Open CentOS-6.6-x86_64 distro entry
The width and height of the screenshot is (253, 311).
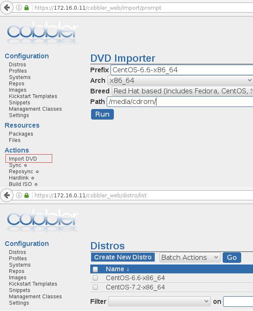tap(135, 278)
